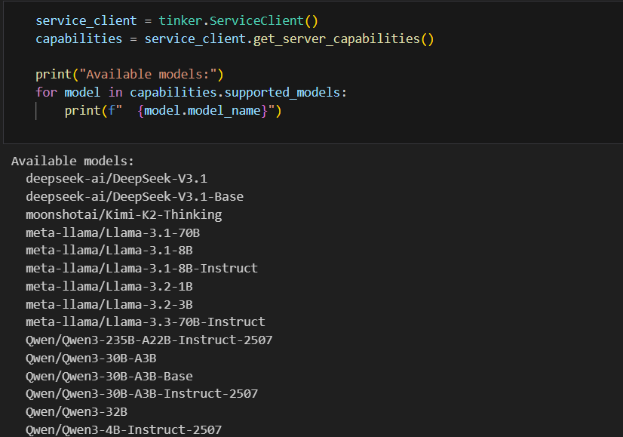Select output line Qwen/Qwen3-30B-A3B-Base

tap(109, 376)
